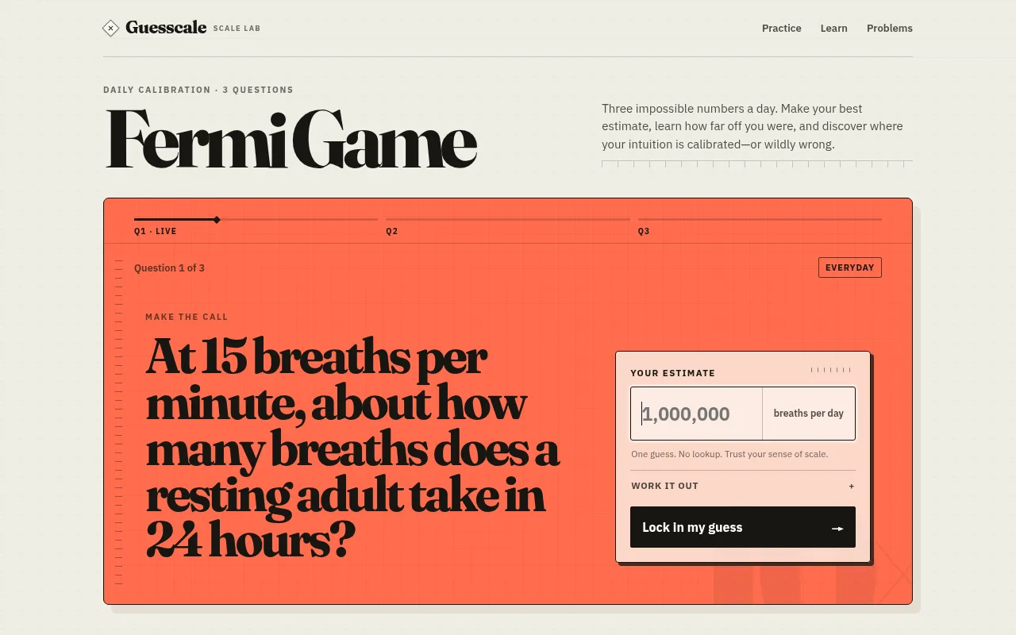
Task: Jump to the Q2 progress step
Action: pos(508,225)
